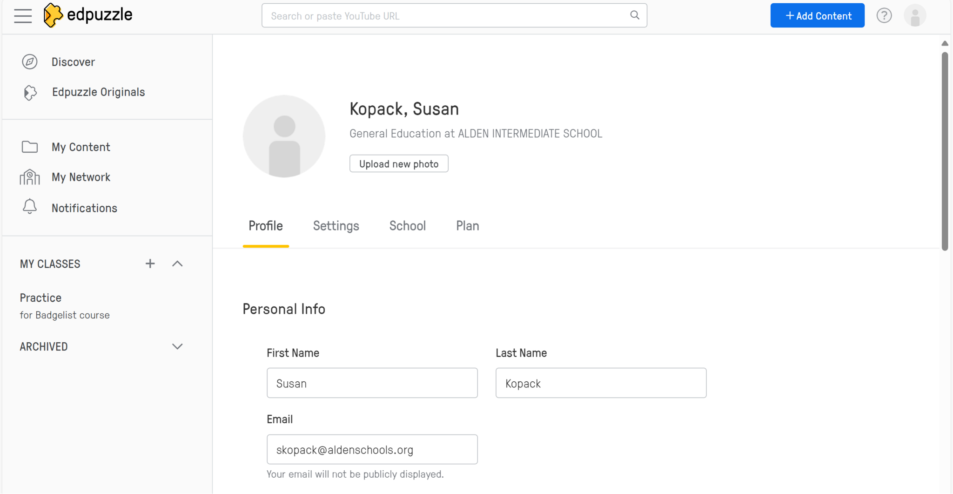Open Discover from the sidebar
Viewport: 953px width, 494px height.
73,62
